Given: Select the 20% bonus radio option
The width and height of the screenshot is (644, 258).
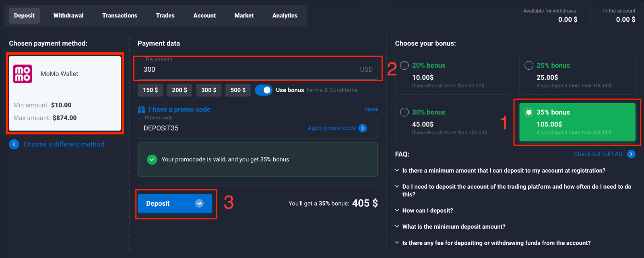Looking at the screenshot, I should pyautogui.click(x=405, y=66).
